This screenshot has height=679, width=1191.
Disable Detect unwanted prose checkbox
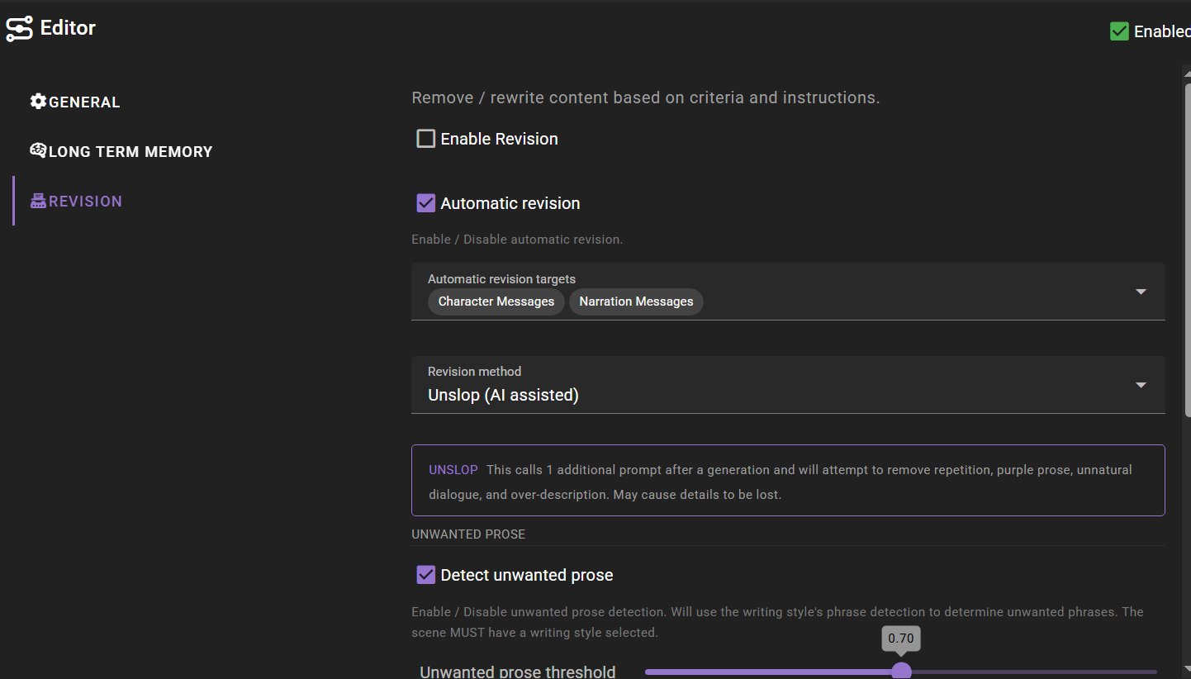[x=426, y=575]
